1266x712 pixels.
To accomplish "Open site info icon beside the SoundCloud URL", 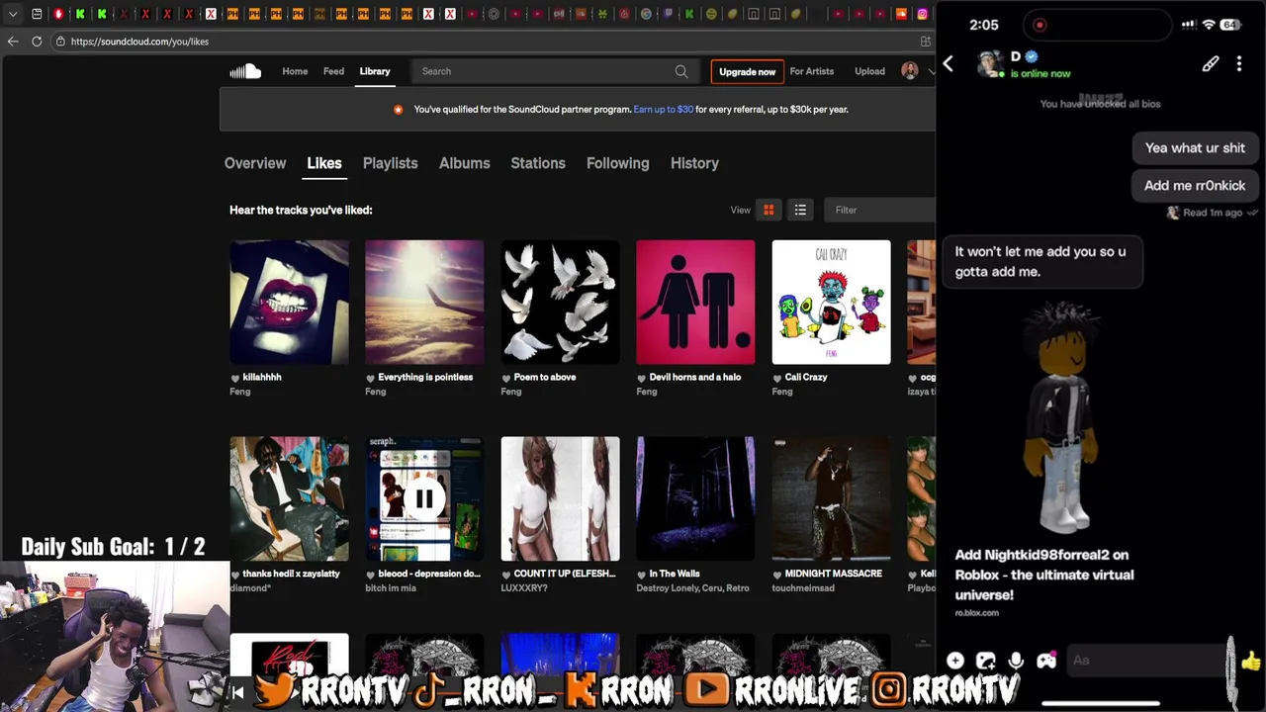I will coord(60,42).
